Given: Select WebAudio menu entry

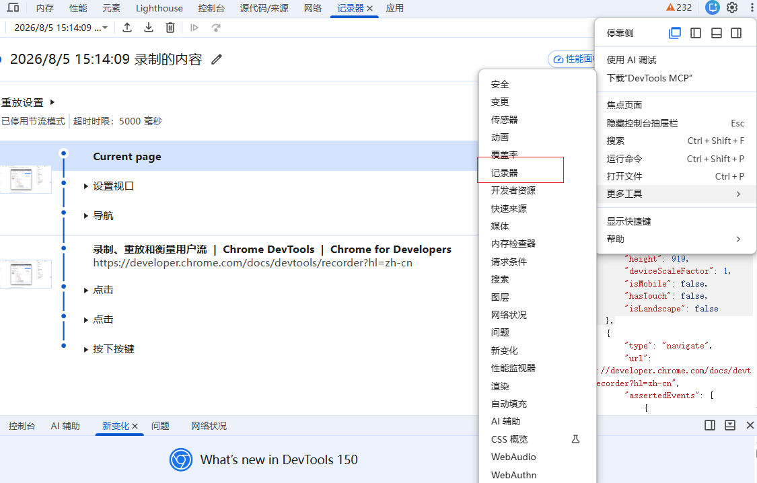Looking at the screenshot, I should tap(538, 457).
